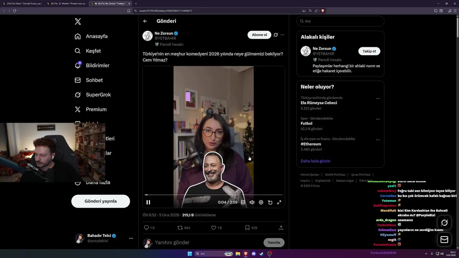Click the Grok icon beside Abone ol

[276, 35]
